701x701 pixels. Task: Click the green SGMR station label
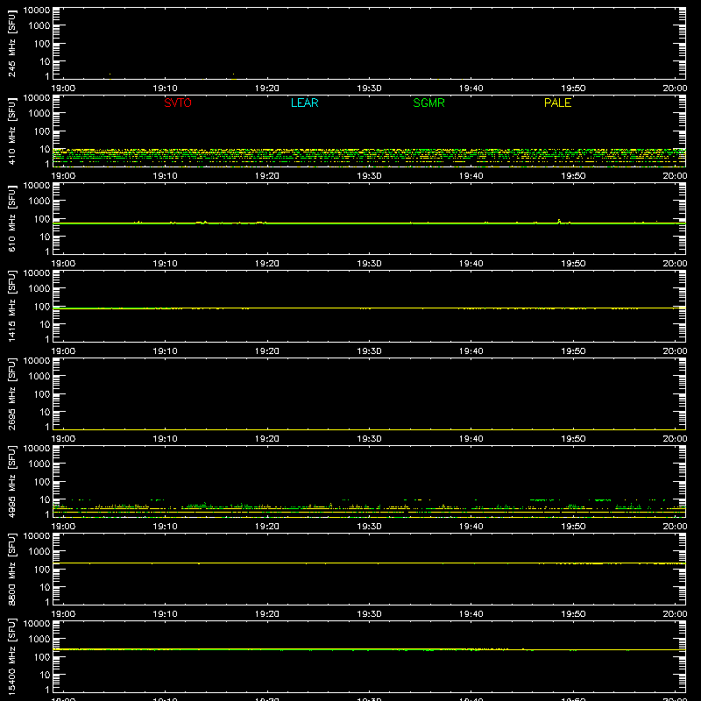pos(428,103)
